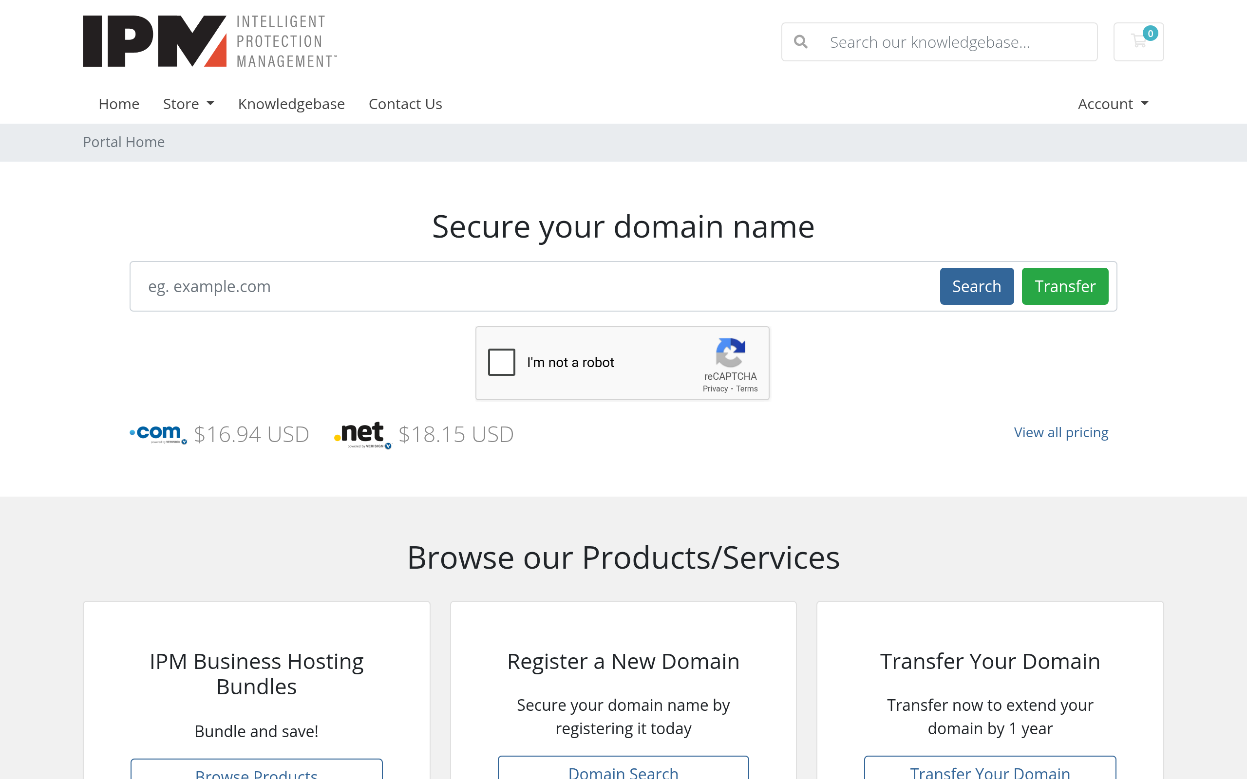The image size is (1247, 779).
Task: Click the green Transfer button
Action: click(x=1065, y=286)
